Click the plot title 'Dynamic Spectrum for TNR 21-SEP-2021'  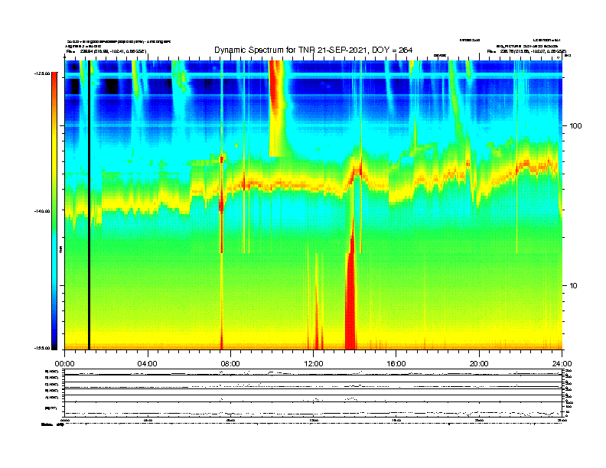click(x=291, y=50)
